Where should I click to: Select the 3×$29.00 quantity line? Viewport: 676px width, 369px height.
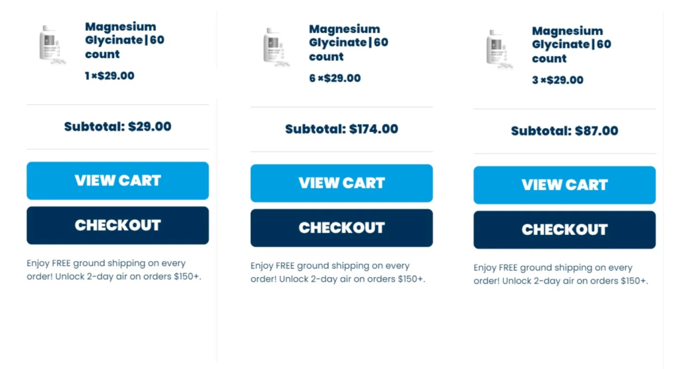pyautogui.click(x=558, y=81)
